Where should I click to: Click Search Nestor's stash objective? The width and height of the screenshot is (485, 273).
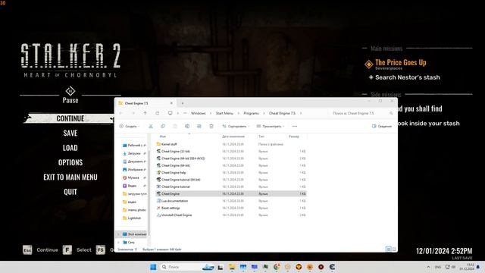(x=407, y=77)
